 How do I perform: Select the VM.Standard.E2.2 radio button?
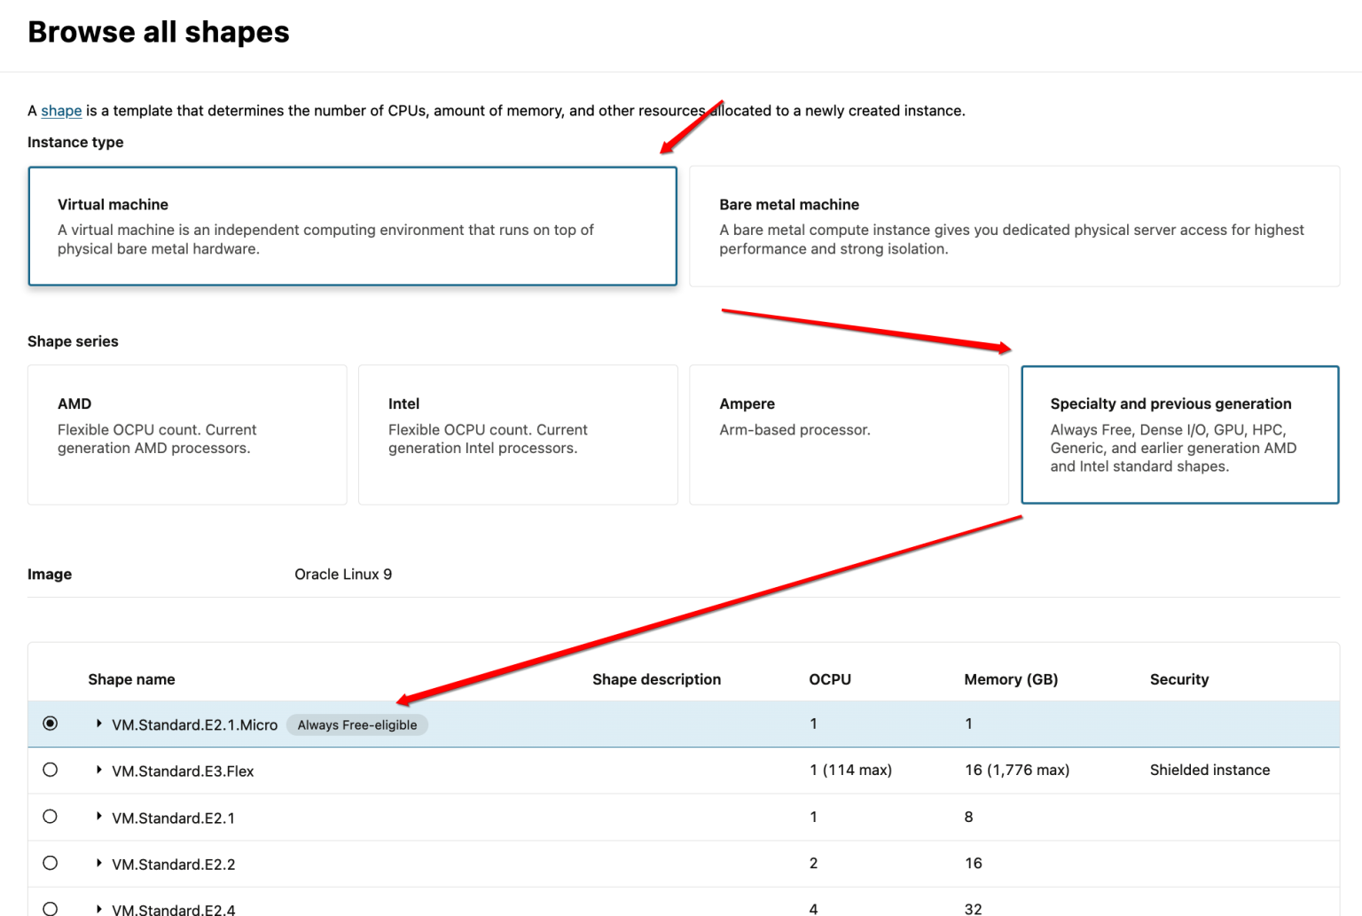pyautogui.click(x=51, y=863)
